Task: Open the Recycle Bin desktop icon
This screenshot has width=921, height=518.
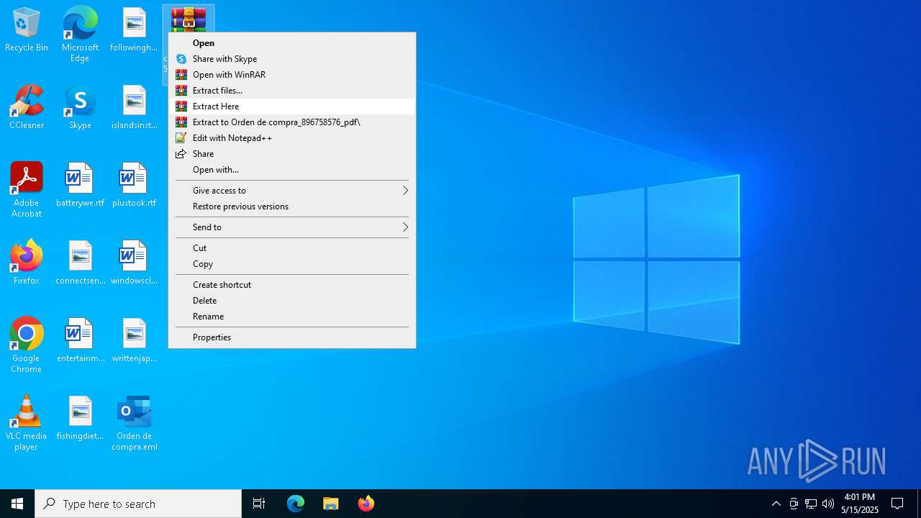Action: click(x=27, y=30)
